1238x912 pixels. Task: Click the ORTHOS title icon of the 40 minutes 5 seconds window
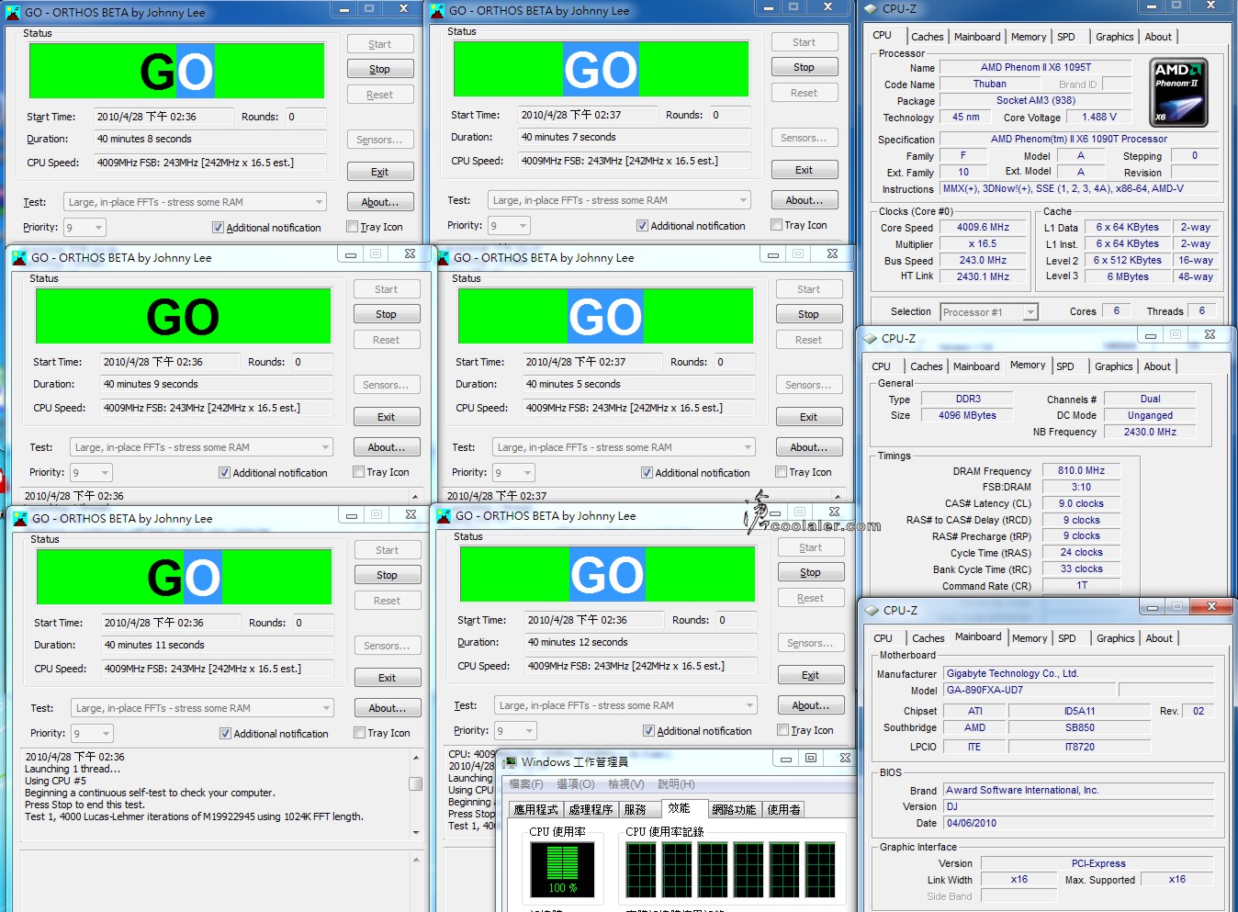(x=442, y=257)
